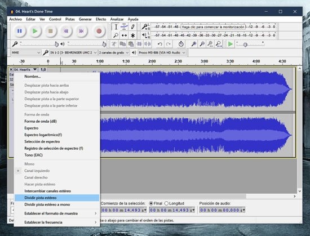Image resolution: width=310 pixels, height=236 pixels.
Task: Open the 2 canales de grabación dropdown
Action: pos(114,52)
